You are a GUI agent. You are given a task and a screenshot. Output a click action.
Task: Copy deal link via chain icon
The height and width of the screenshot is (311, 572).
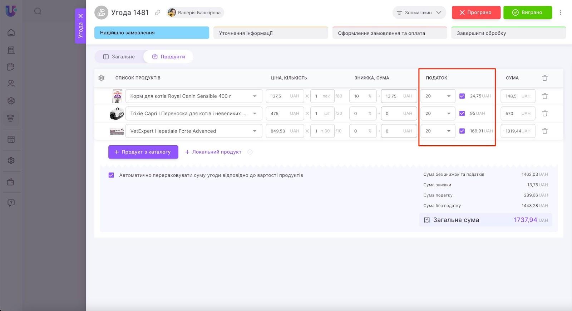[157, 12]
